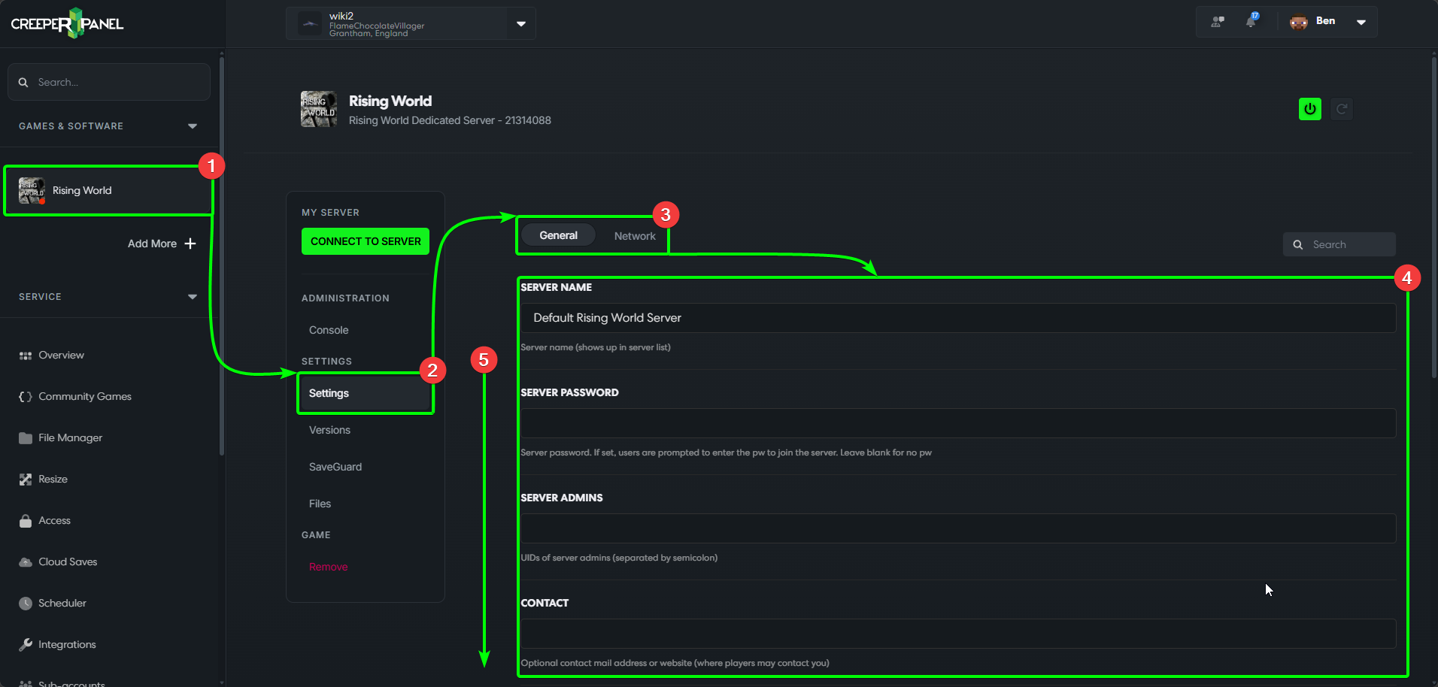This screenshot has width=1438, height=687.
Task: Switch to the Network tab
Action: (635, 236)
